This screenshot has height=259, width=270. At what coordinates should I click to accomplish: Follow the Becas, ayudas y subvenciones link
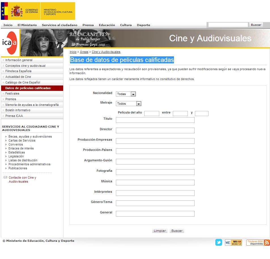30,136
